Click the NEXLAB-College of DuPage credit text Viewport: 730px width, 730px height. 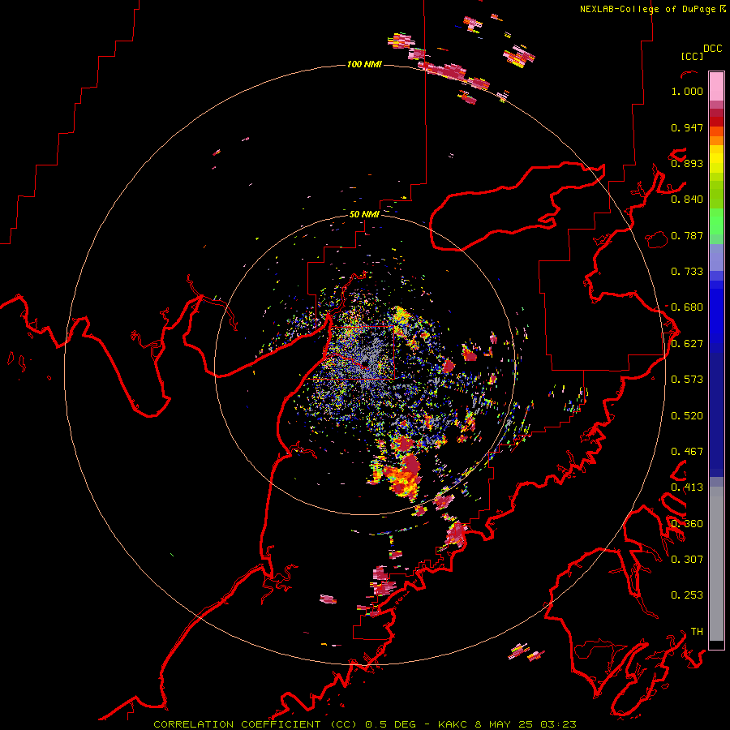pyautogui.click(x=647, y=9)
